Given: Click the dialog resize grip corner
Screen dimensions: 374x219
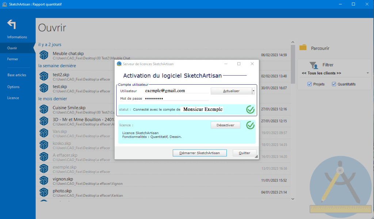Looking at the screenshot, I should [x=256, y=157].
